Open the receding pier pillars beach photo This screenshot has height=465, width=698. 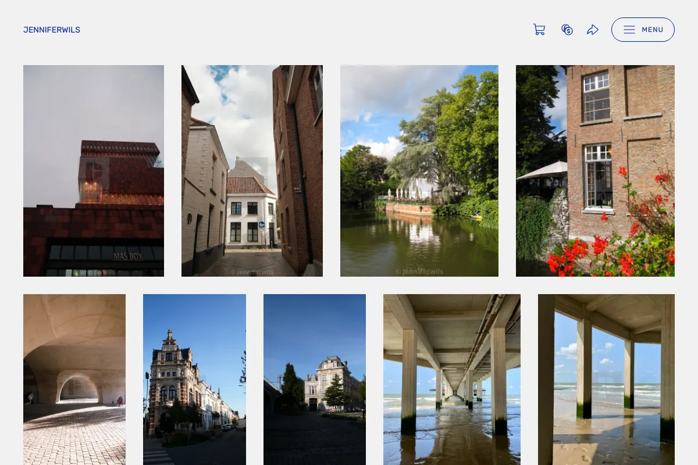click(452, 380)
